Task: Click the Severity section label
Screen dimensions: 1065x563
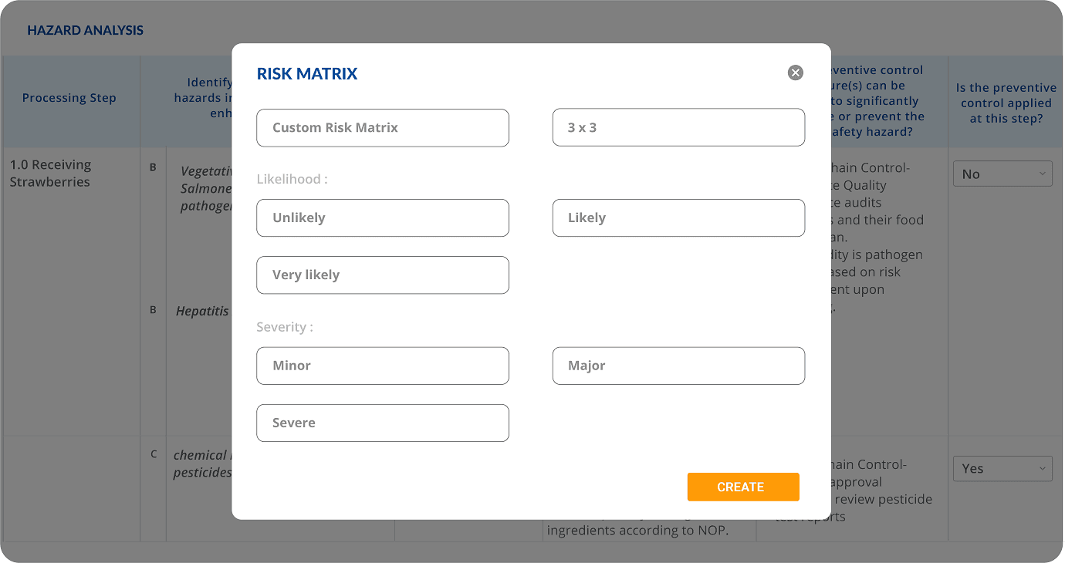Action: coord(285,328)
